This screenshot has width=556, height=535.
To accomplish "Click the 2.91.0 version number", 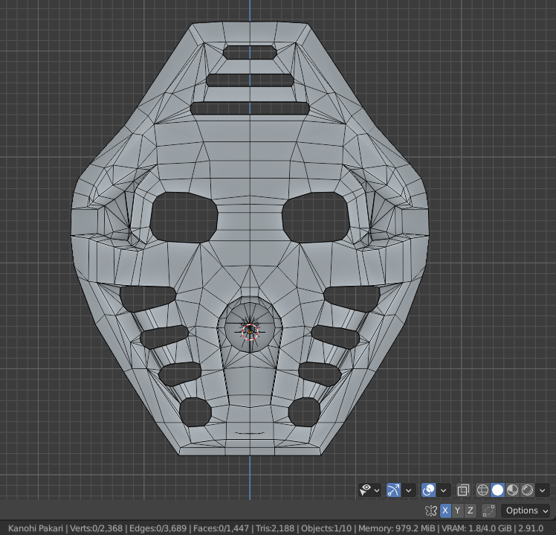I will pos(531,528).
